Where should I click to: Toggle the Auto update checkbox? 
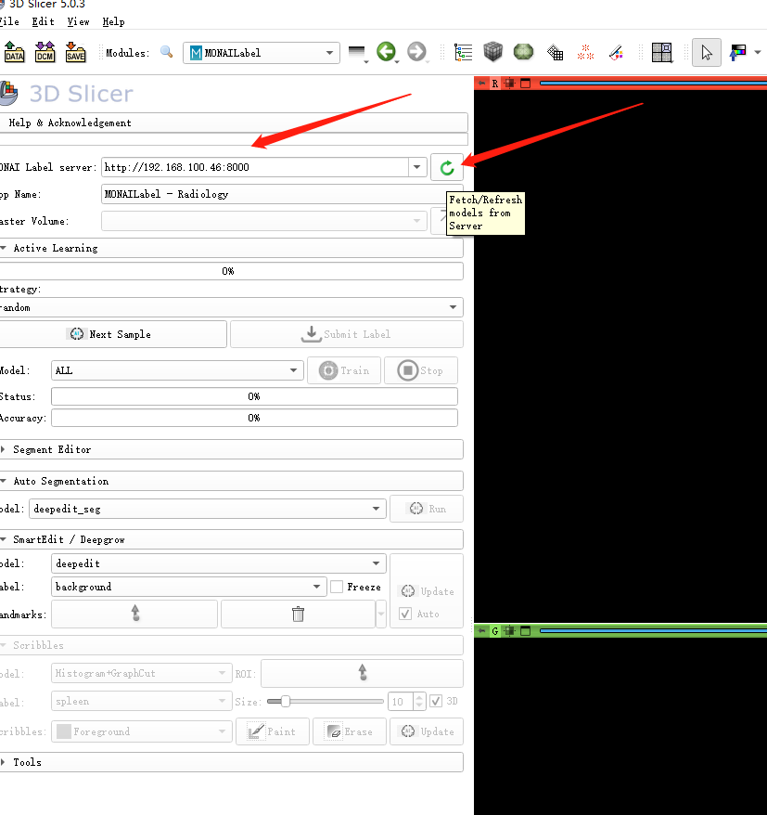tap(405, 614)
